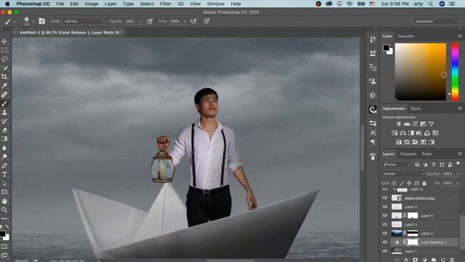
Task: Open the Filter menu
Action: (x=165, y=4)
